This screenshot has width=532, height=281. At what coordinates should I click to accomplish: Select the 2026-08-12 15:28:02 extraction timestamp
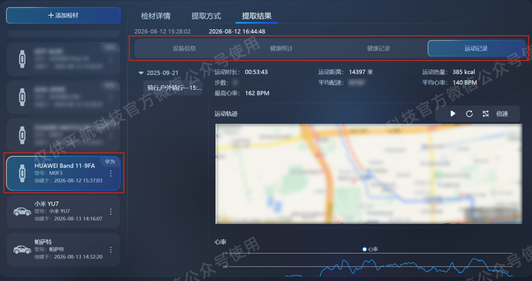click(x=163, y=31)
